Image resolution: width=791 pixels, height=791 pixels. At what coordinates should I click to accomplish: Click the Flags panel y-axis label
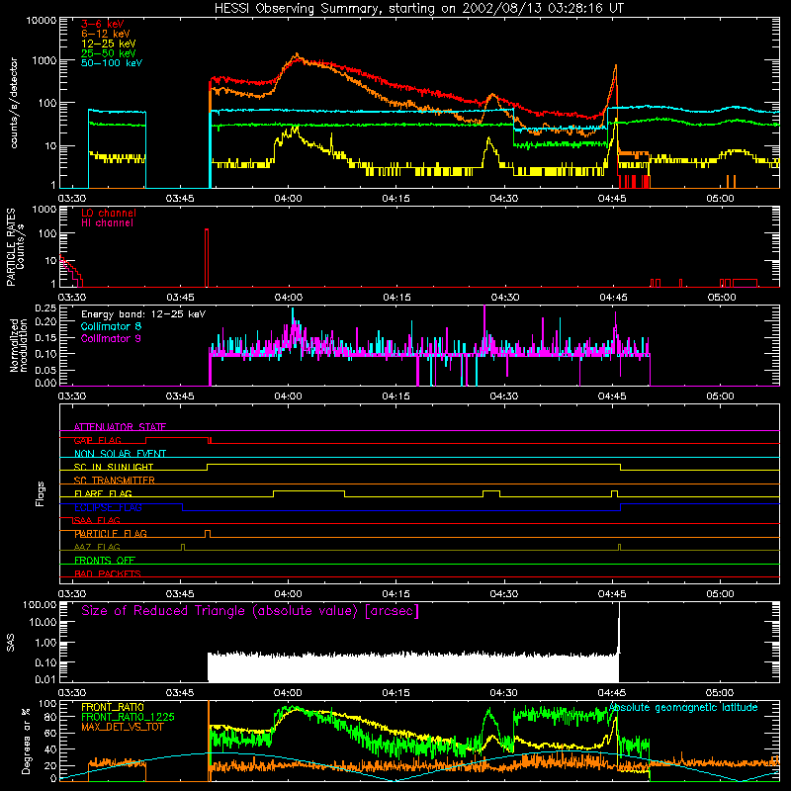pos(40,494)
